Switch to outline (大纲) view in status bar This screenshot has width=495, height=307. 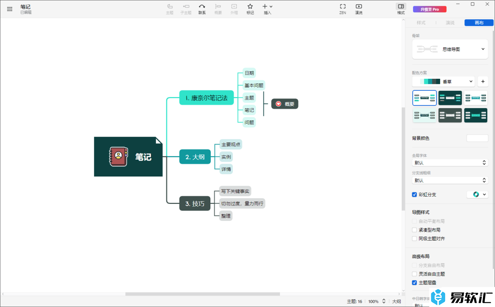(x=397, y=301)
